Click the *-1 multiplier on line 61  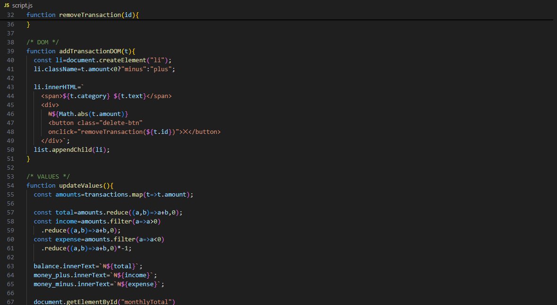coord(123,248)
